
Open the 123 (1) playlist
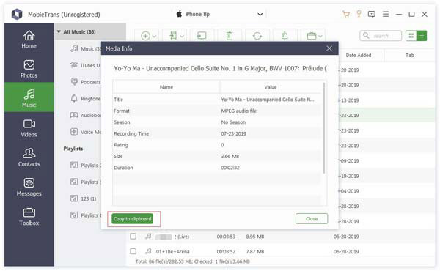[x=84, y=198]
